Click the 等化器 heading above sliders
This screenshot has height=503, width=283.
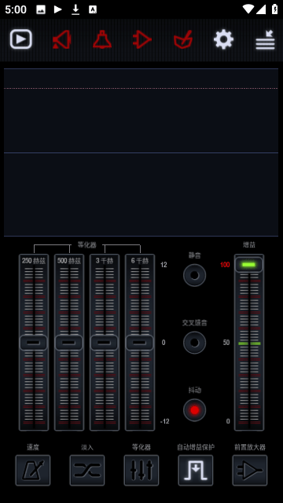point(87,245)
